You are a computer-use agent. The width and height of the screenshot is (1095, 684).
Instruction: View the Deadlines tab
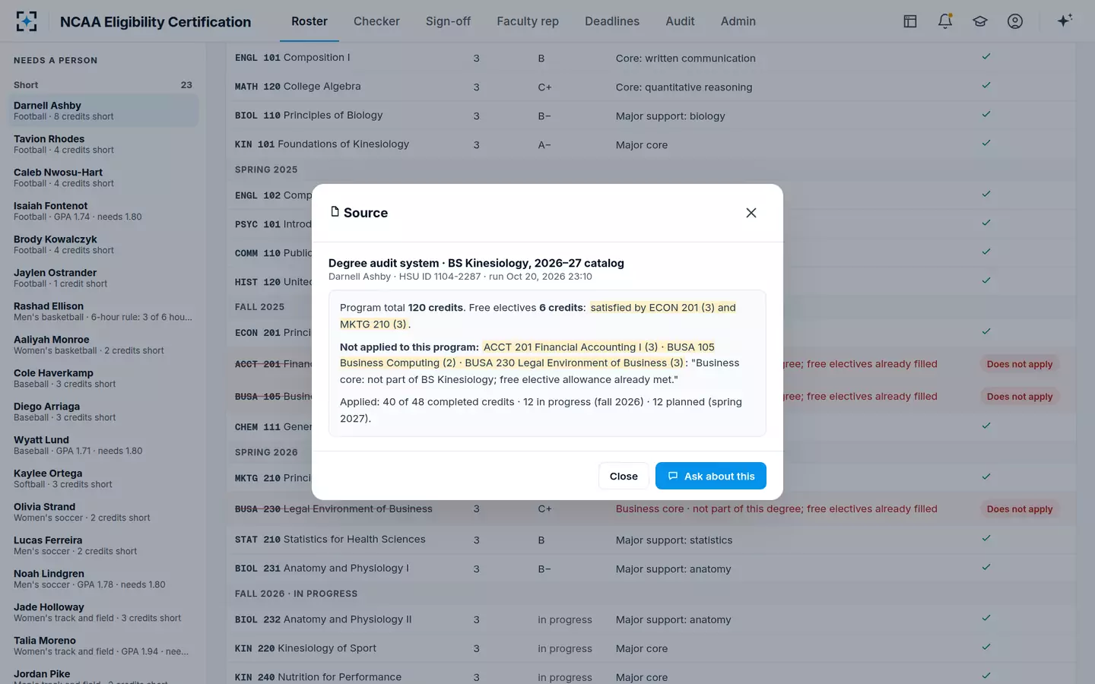coord(612,21)
